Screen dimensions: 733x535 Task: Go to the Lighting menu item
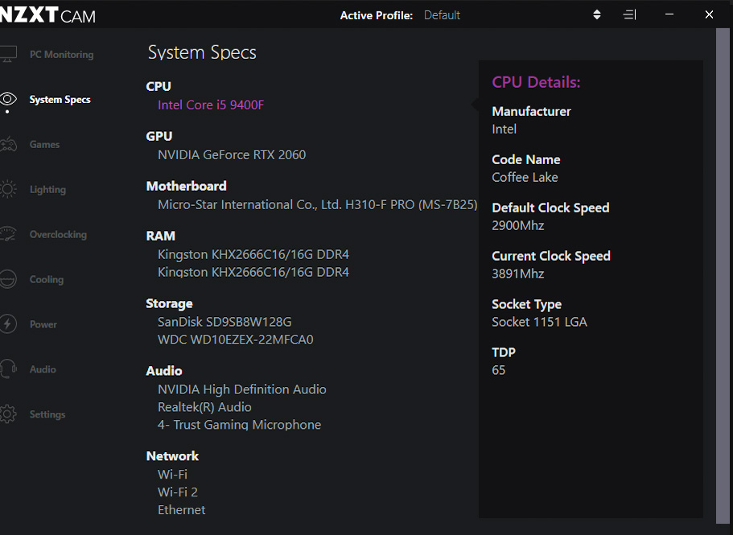47,190
